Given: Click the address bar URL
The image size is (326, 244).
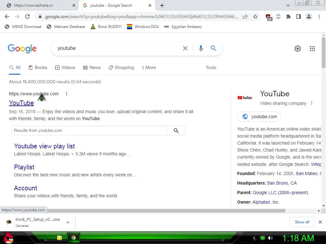Looking at the screenshot, I should pyautogui.click(x=141, y=17).
